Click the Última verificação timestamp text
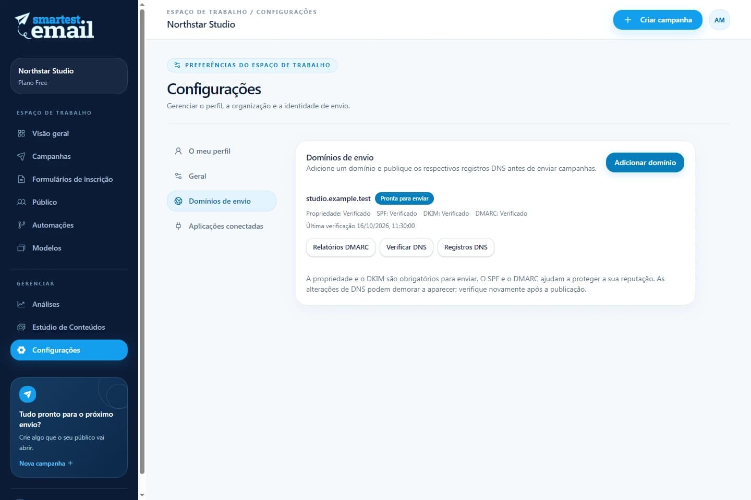 tap(360, 226)
